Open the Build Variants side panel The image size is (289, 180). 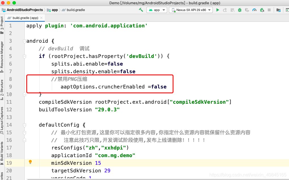point(2,153)
